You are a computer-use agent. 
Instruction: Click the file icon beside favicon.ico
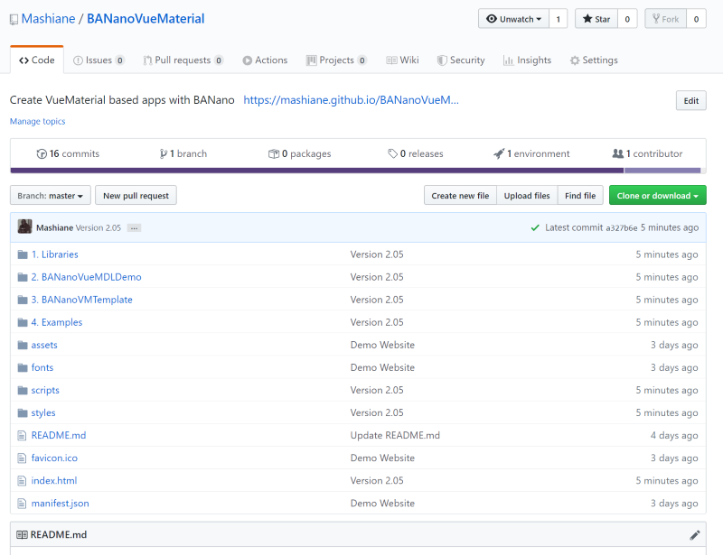(23, 458)
